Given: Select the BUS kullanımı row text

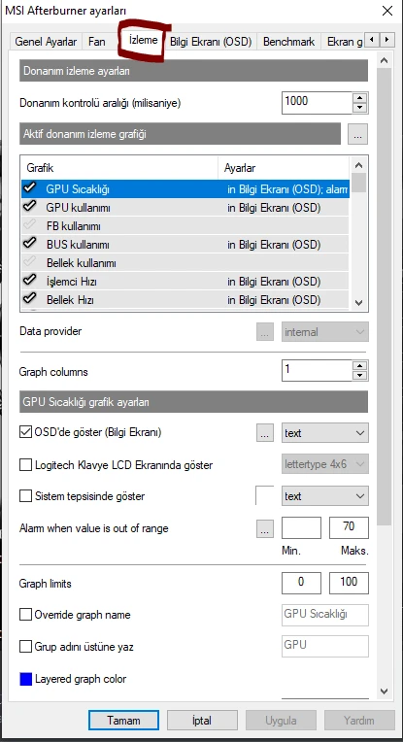Looking at the screenshot, I should [78, 244].
